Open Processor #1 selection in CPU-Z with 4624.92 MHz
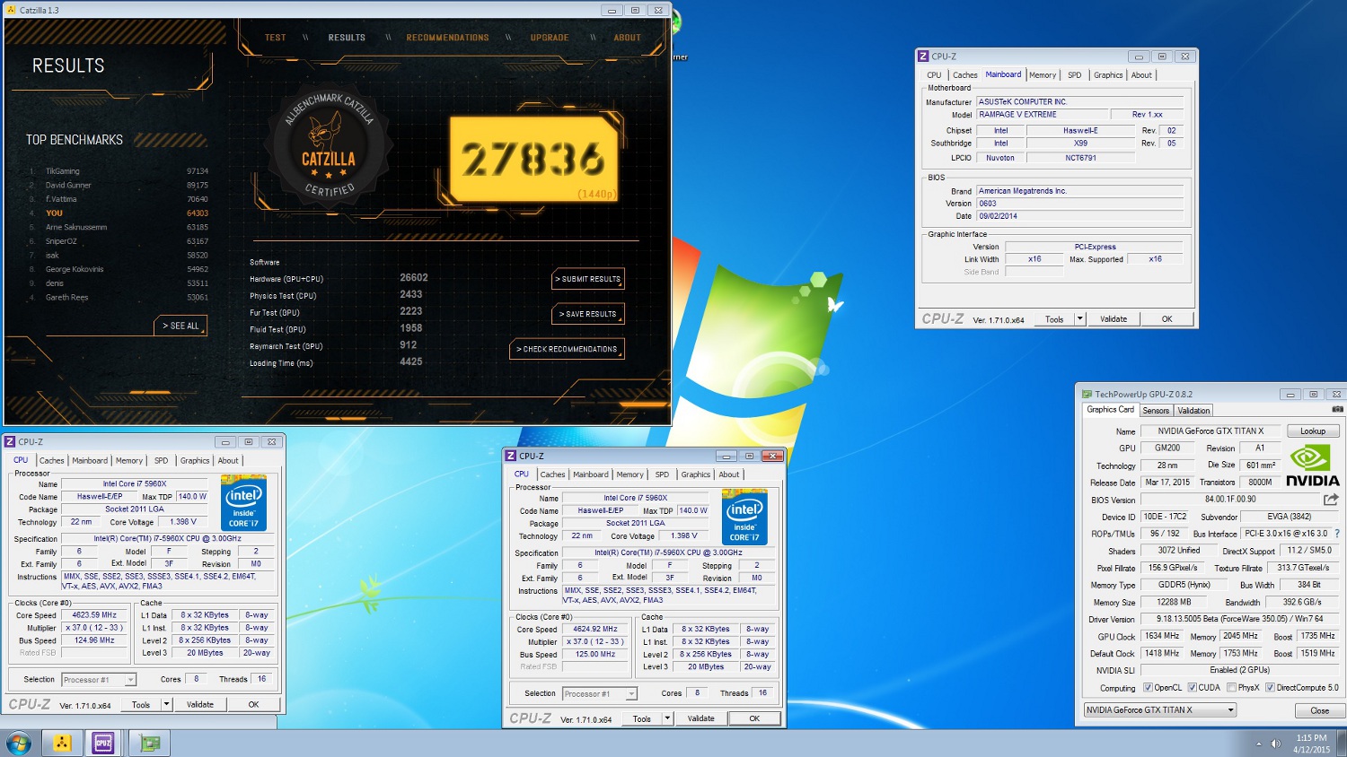The height and width of the screenshot is (757, 1347). (600, 693)
